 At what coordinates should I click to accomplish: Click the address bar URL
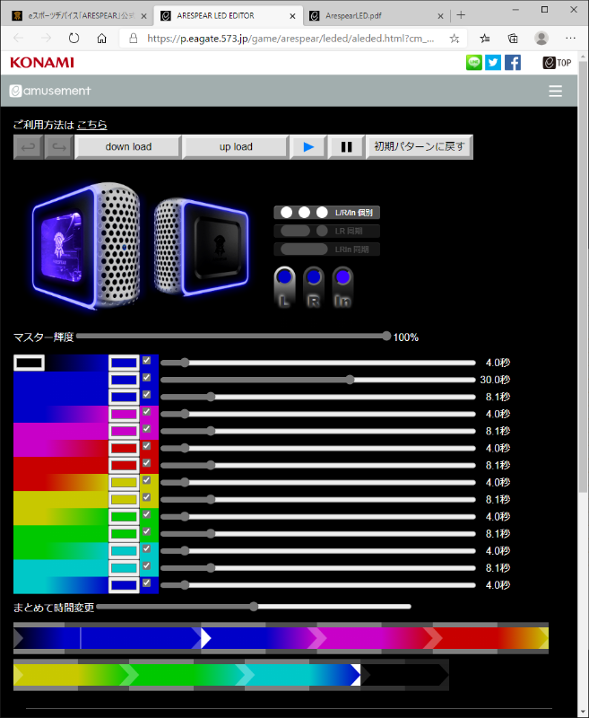[290, 39]
